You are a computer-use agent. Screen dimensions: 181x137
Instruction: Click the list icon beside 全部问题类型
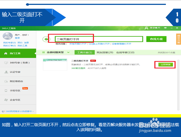pyautogui.click(x=43, y=52)
